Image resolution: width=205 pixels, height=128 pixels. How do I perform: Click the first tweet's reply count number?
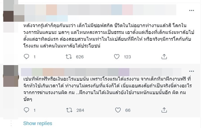[34, 57]
